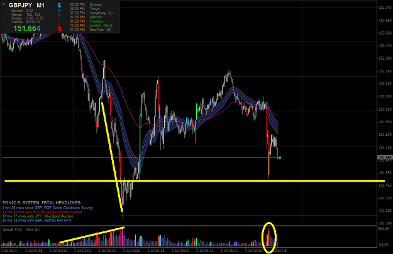Screen dimensions: 393x254
Task: Select the NewYork (B) session row
Action: (x=90, y=30)
